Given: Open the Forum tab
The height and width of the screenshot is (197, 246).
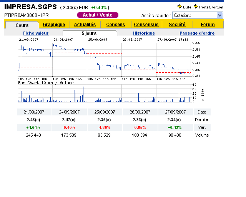Looking at the screenshot, I should tap(208, 25).
